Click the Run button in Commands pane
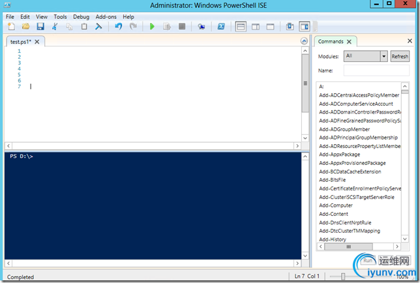Screen dimensions: 420x283 point(368,260)
